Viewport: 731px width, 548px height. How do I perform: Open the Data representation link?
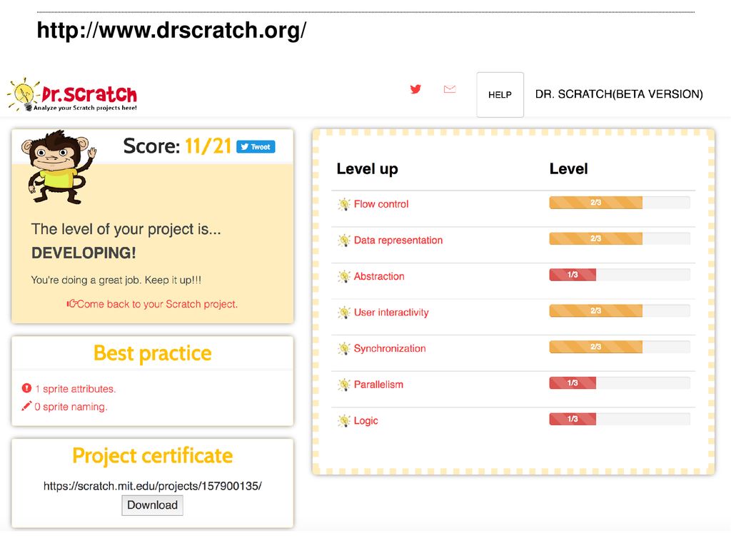click(x=398, y=240)
